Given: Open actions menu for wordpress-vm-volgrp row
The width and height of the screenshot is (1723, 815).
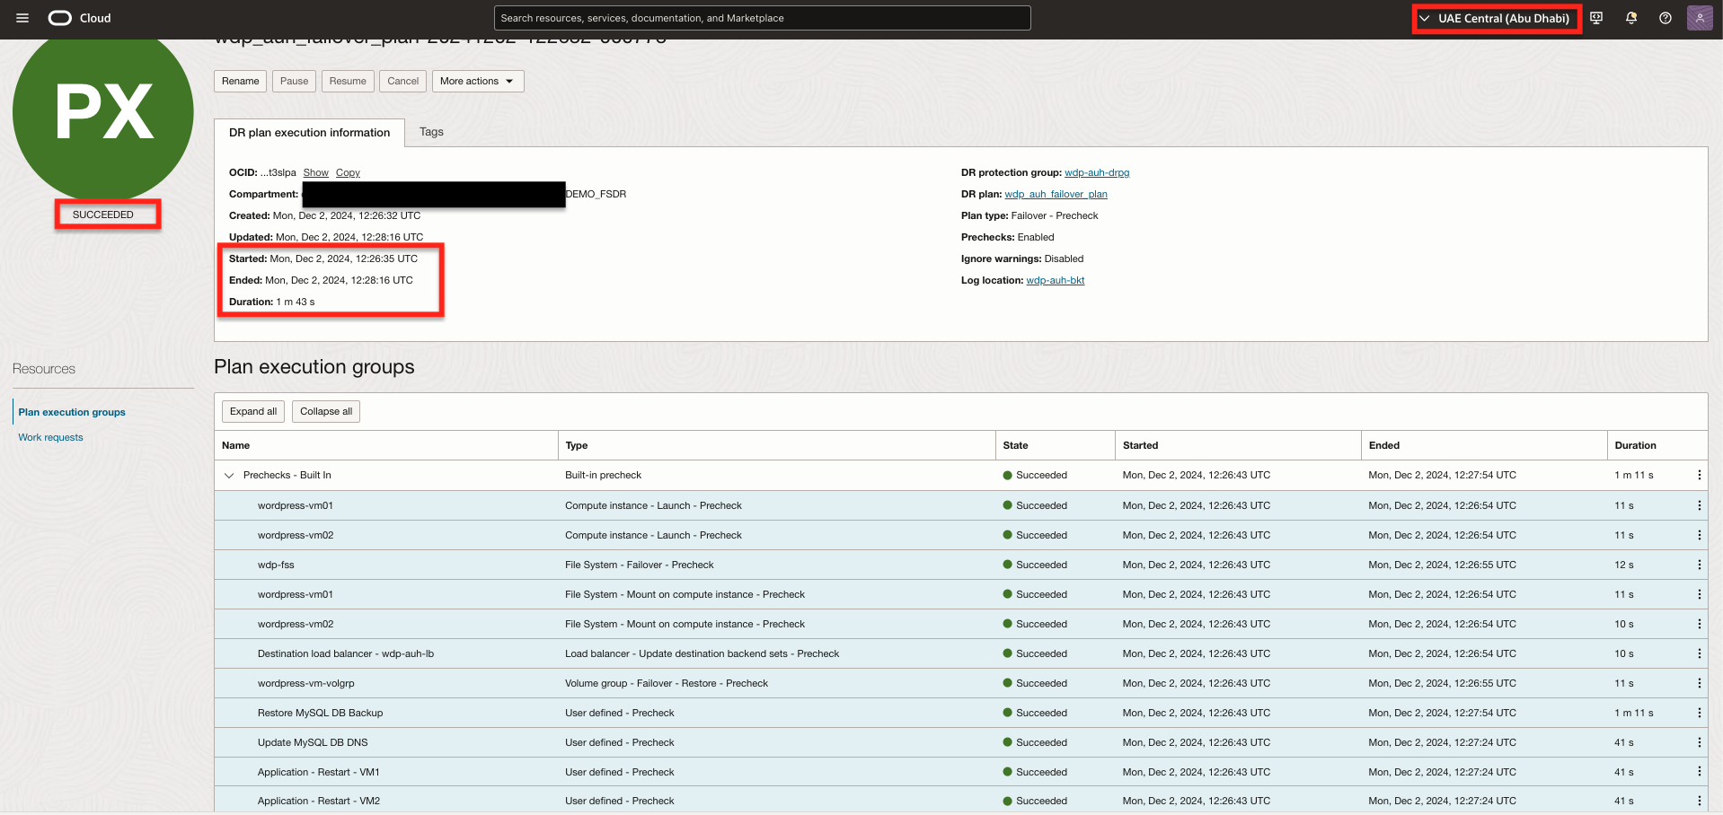Looking at the screenshot, I should tap(1699, 684).
